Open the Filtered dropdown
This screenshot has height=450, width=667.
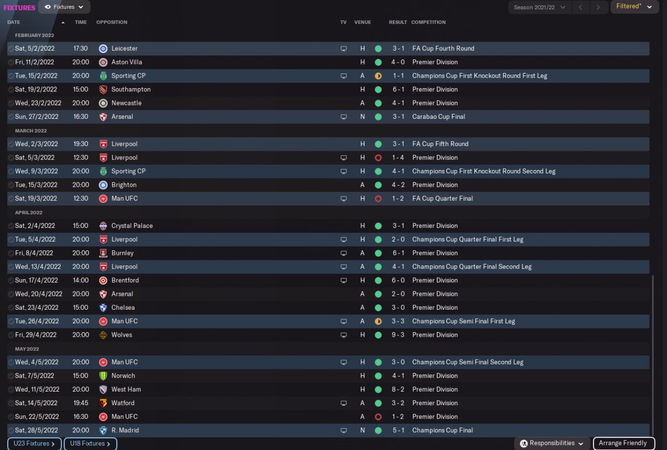634,7
